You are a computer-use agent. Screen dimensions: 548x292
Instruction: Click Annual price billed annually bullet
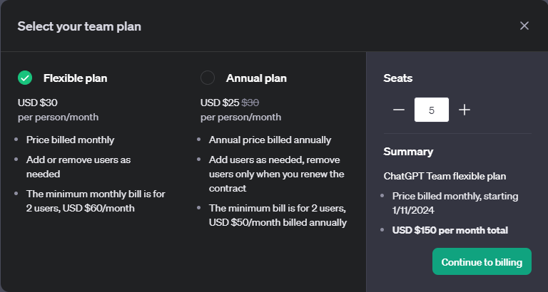(x=270, y=140)
